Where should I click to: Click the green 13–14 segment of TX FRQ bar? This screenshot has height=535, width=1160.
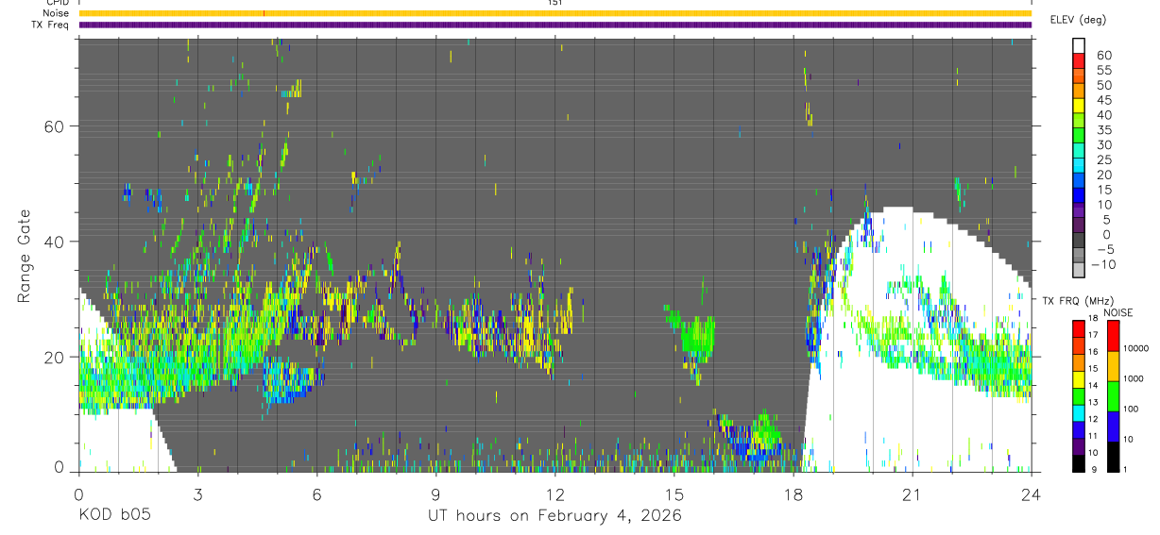(1079, 396)
